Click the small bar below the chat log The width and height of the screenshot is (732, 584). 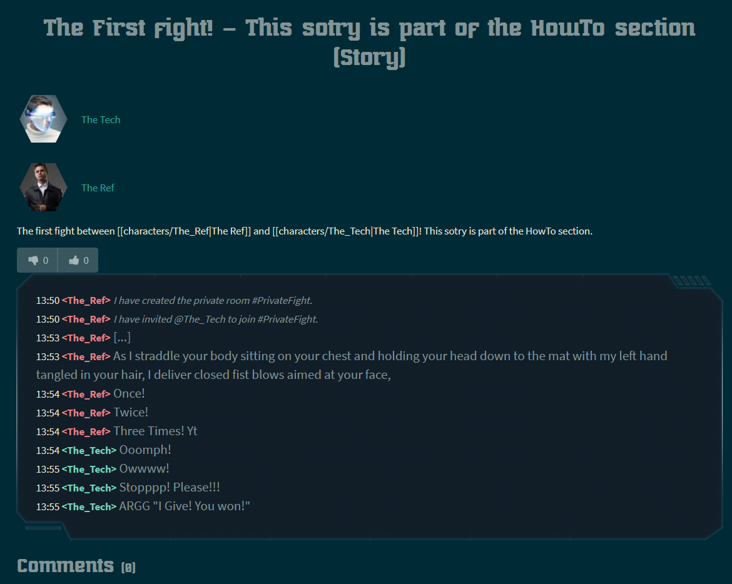(43, 529)
